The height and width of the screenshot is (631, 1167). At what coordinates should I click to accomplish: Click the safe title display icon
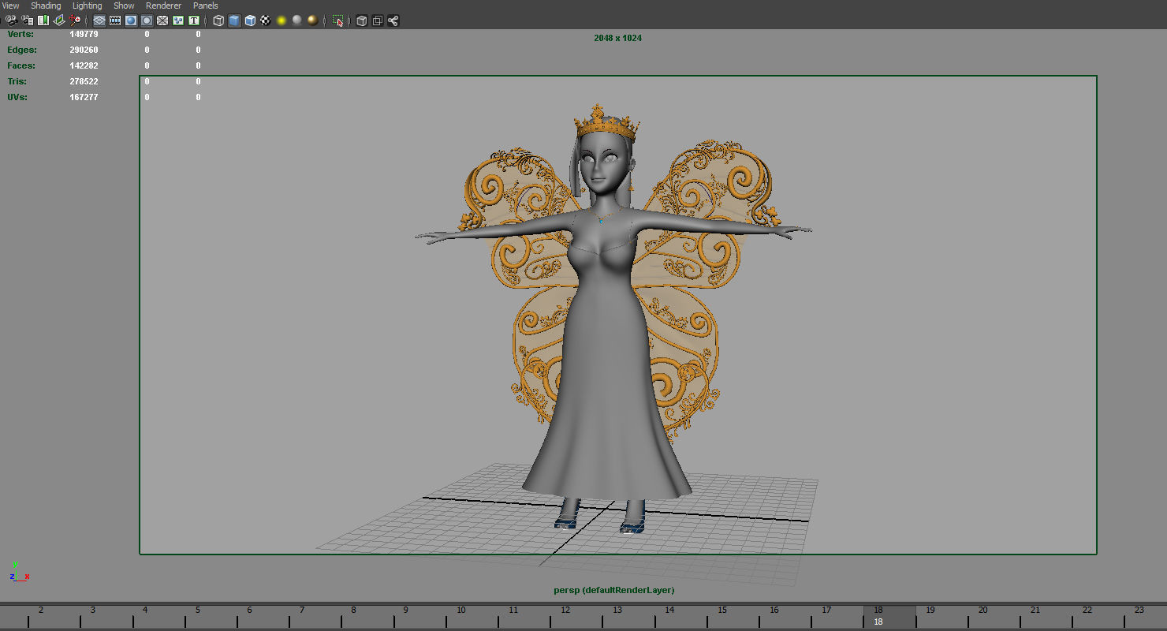click(x=193, y=21)
